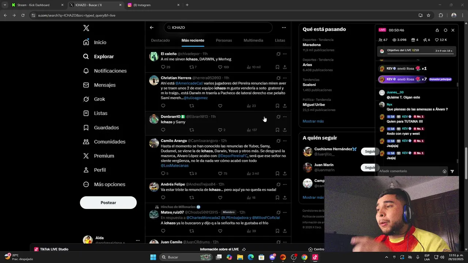This screenshot has height=263, width=468.
Task: Open more options on El caleño's post
Action: point(285,54)
